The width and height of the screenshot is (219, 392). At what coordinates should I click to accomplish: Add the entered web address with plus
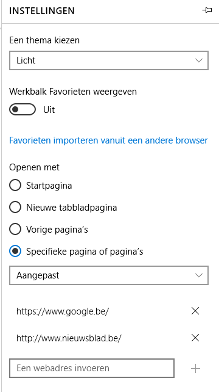(x=195, y=368)
